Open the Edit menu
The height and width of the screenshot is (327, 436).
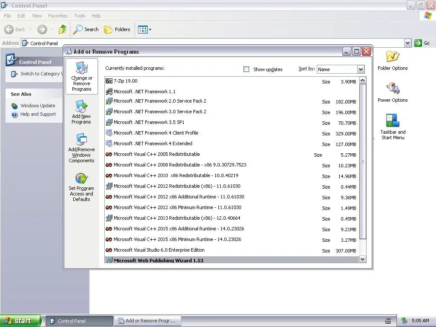[x=21, y=16]
